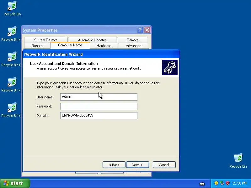251x188 pixels.
Task: Open the Remote tab in System Properties
Action: [132, 40]
